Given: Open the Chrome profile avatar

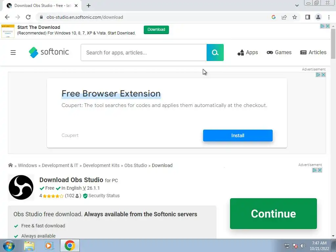Looking at the screenshot, I should click(x=318, y=17).
